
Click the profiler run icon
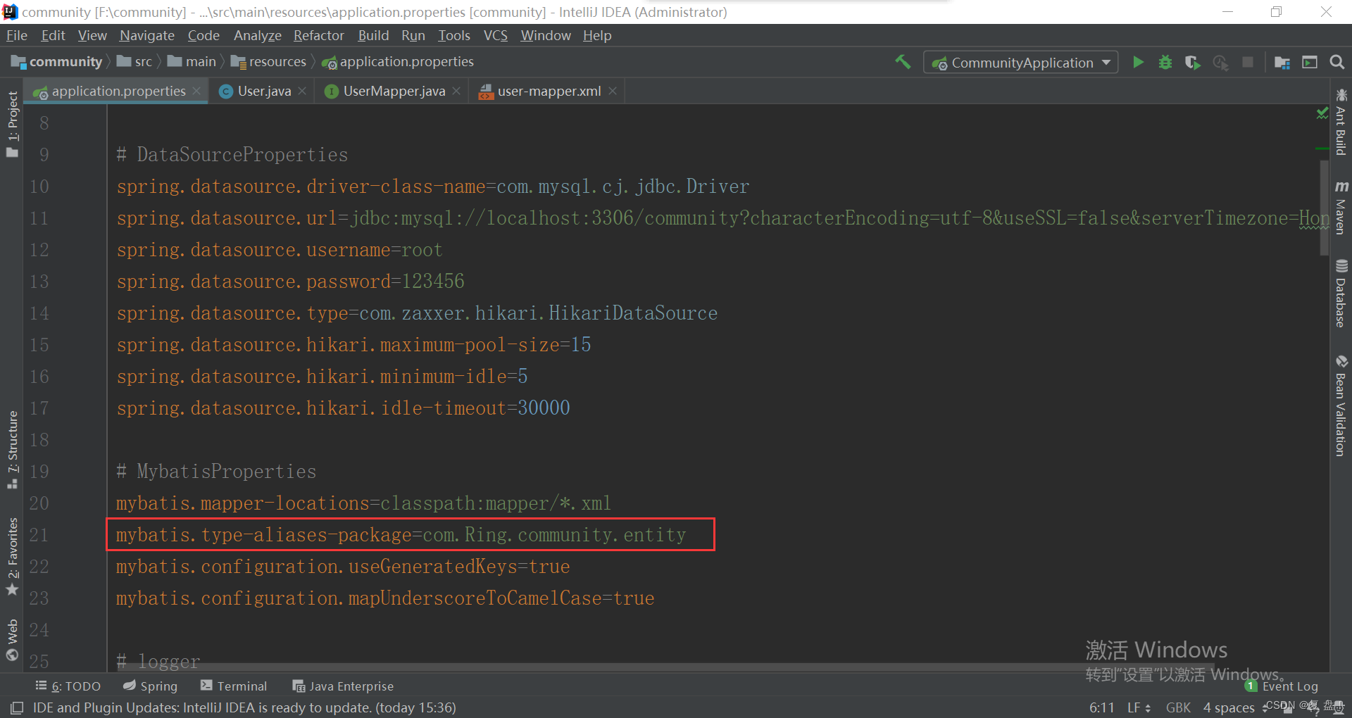[1220, 62]
